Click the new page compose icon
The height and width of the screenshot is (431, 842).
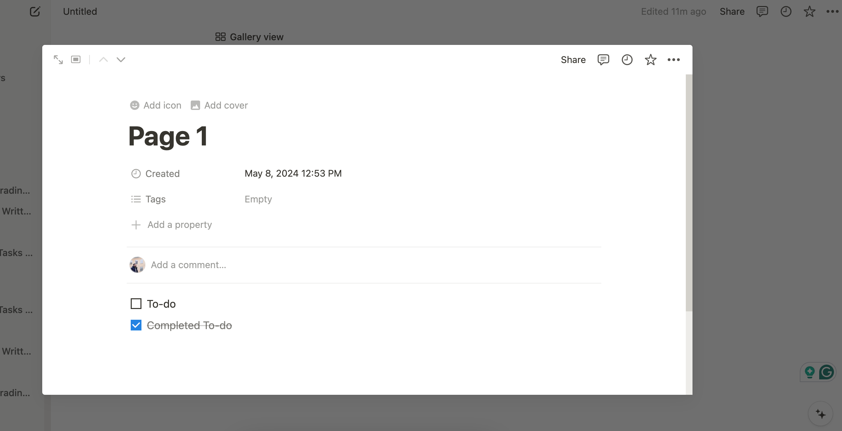click(35, 11)
